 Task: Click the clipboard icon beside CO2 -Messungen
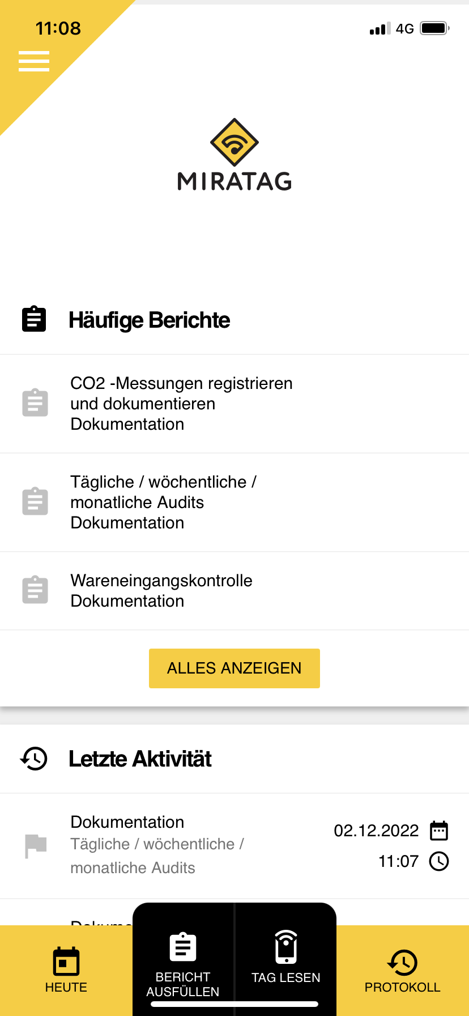pyautogui.click(x=35, y=403)
